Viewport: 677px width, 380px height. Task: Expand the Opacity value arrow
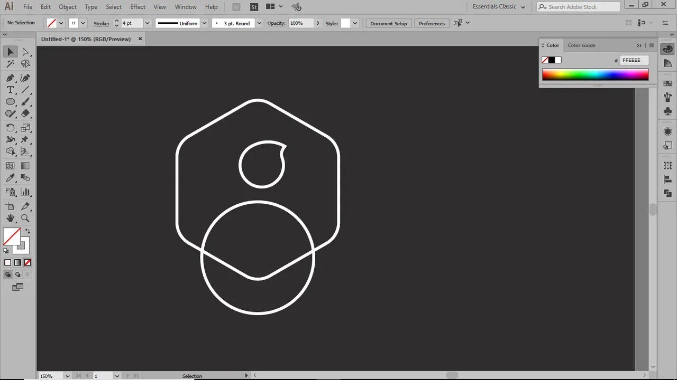[x=317, y=23]
